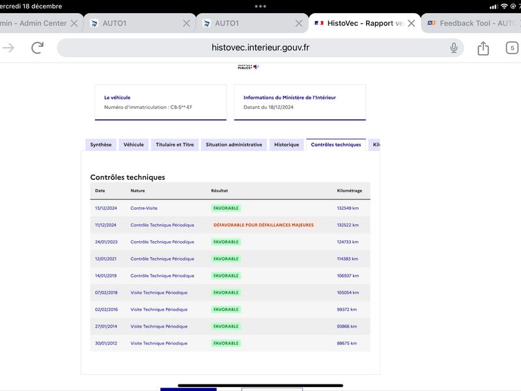The width and height of the screenshot is (521, 391).
Task: Click the 106937 km value
Action: [x=348, y=276]
